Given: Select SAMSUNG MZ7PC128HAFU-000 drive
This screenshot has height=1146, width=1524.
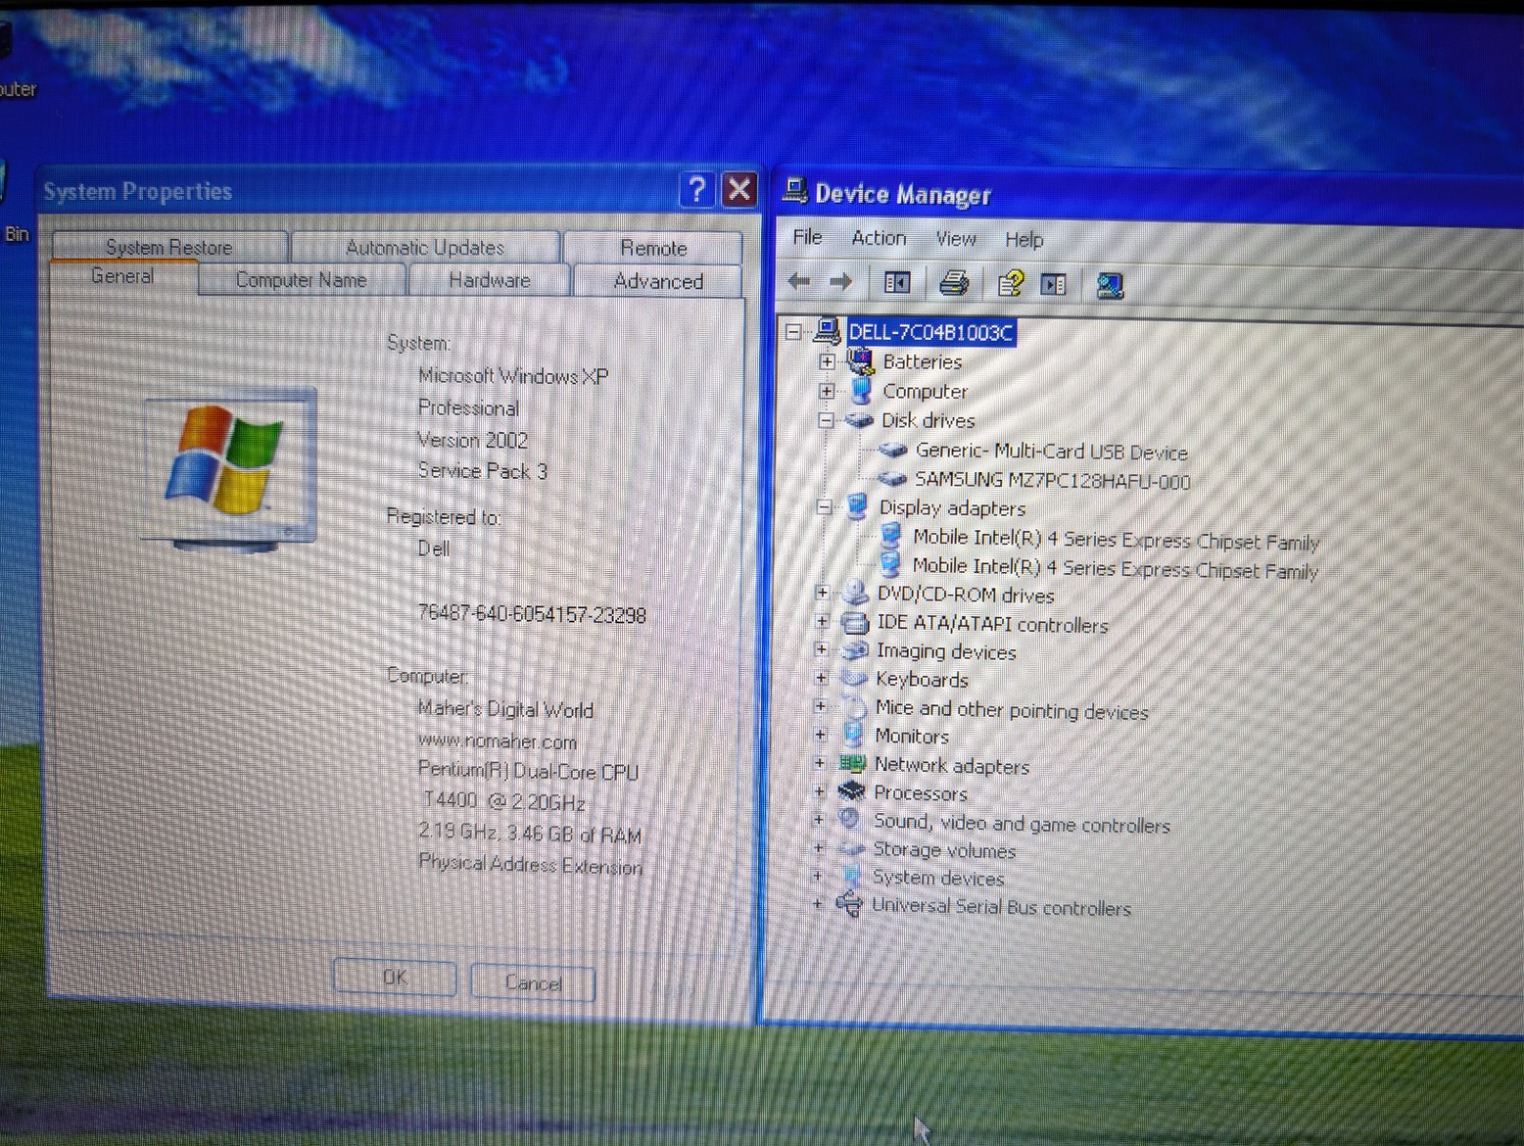Looking at the screenshot, I should tap(1053, 481).
